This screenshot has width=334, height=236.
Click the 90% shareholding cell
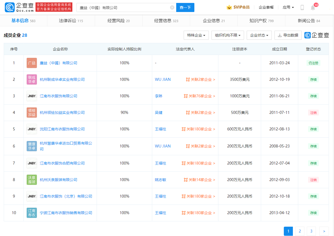coord(124,113)
